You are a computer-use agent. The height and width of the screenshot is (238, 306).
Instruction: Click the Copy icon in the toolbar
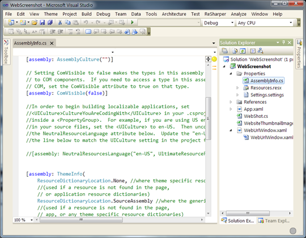coord(68,23)
